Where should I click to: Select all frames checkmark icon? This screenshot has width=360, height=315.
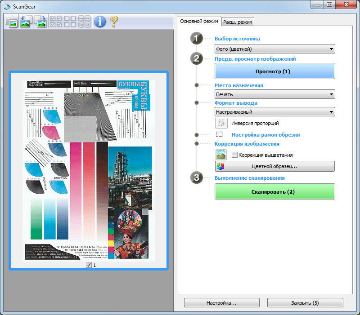(56, 22)
